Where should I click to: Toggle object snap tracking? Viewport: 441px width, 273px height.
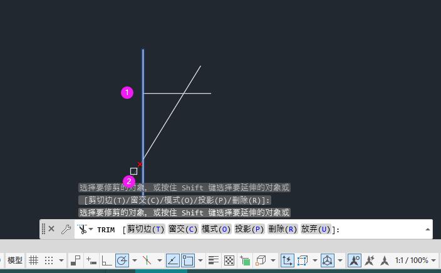[173, 260]
